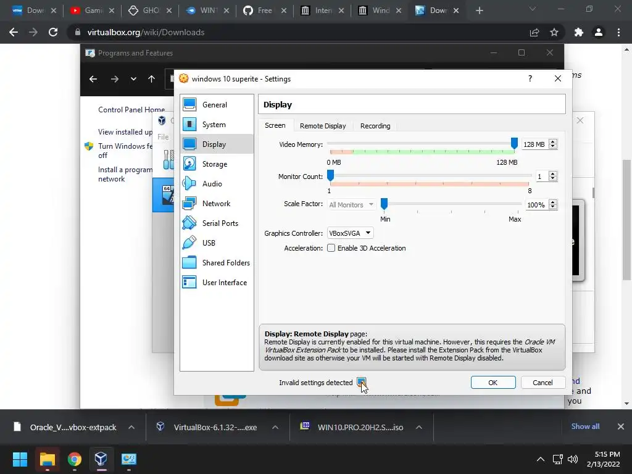Screen dimensions: 632x474
Task: Open Chrome tab search chevron
Action: click(533, 9)
